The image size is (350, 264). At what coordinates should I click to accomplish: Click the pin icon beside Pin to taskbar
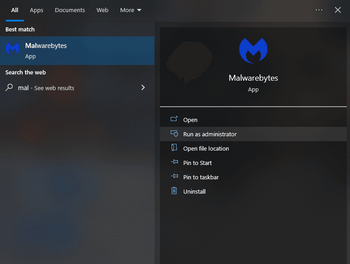174,177
